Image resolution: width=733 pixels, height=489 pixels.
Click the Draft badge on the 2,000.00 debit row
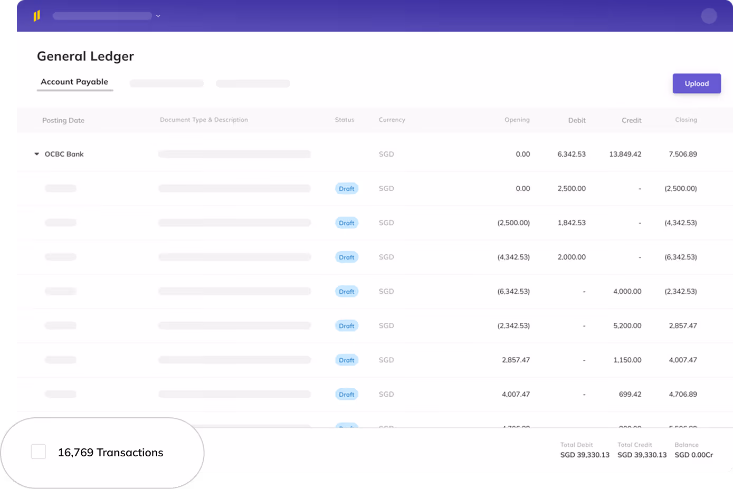[347, 257]
